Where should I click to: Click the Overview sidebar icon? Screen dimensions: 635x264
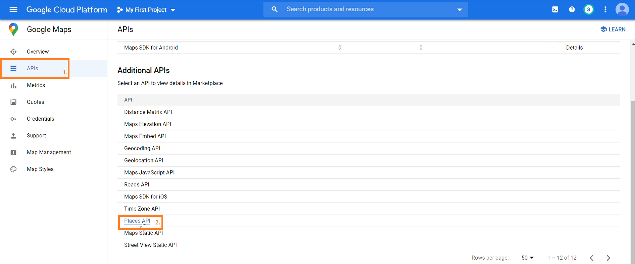(x=13, y=52)
